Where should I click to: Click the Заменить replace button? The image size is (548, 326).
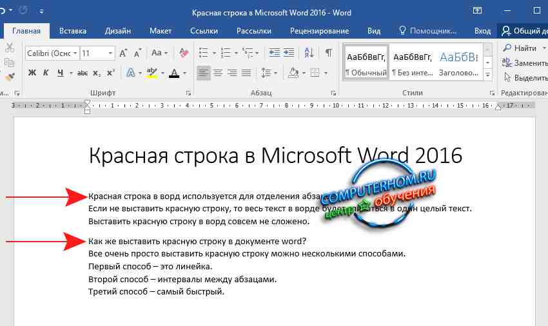tap(525, 63)
